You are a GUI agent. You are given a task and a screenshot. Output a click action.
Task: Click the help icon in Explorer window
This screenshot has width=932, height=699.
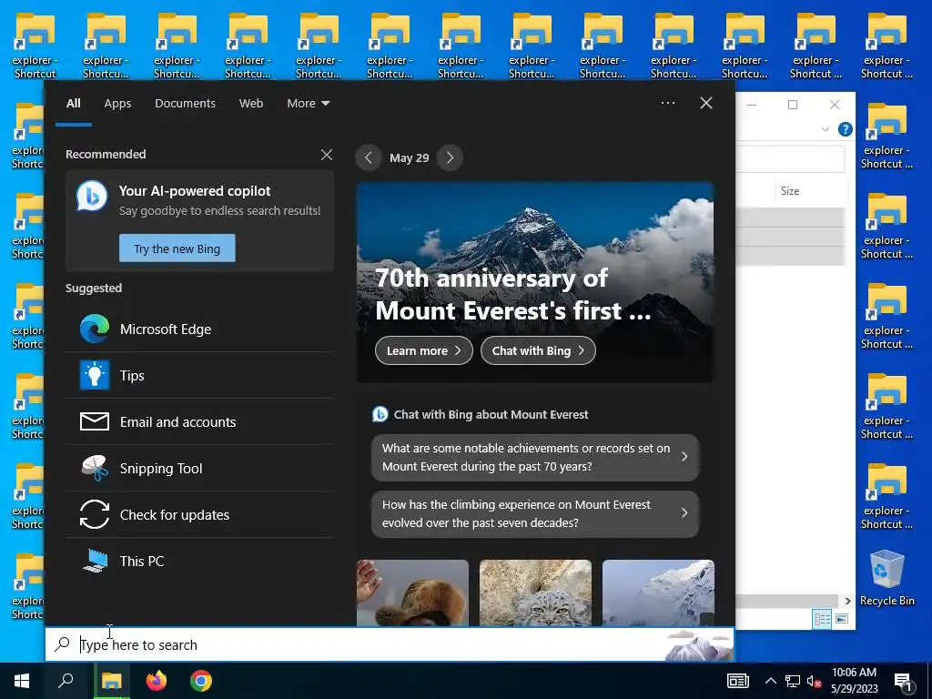pos(845,129)
